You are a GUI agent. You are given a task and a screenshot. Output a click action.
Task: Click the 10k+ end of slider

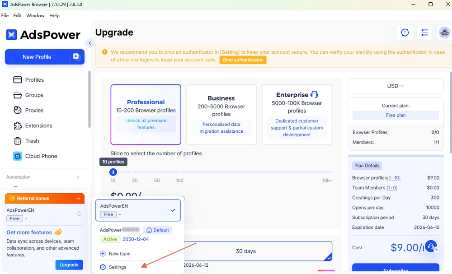pos(327,181)
